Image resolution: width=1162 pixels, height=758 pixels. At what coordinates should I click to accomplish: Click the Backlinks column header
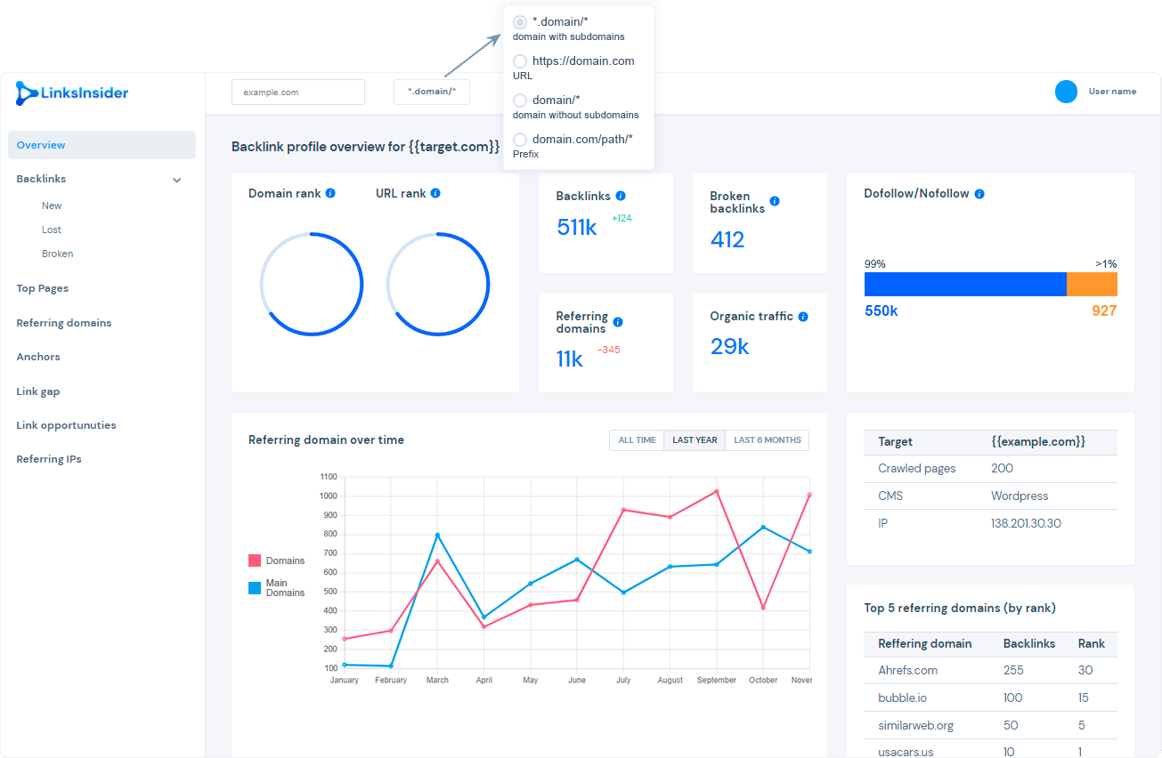[x=1029, y=643]
